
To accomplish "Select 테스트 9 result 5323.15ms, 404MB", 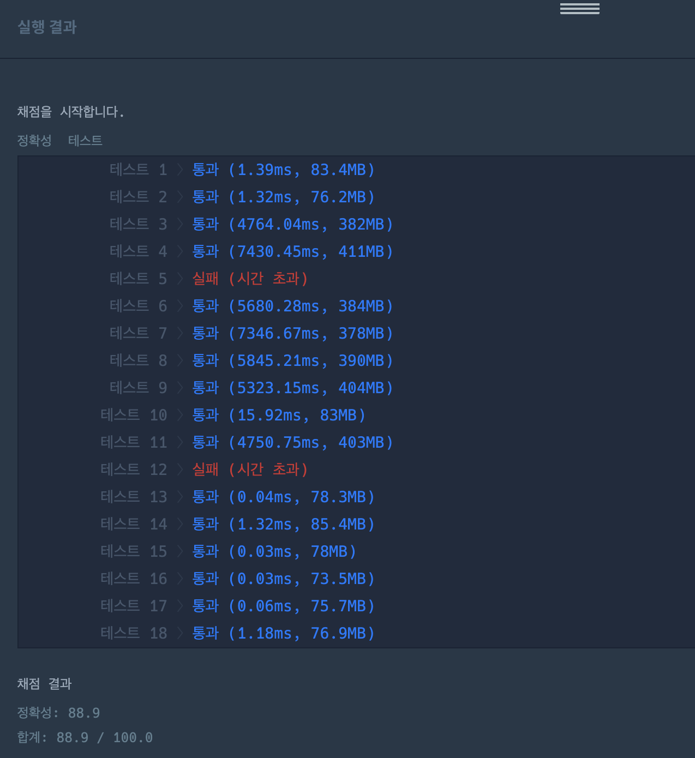I will tap(293, 388).
